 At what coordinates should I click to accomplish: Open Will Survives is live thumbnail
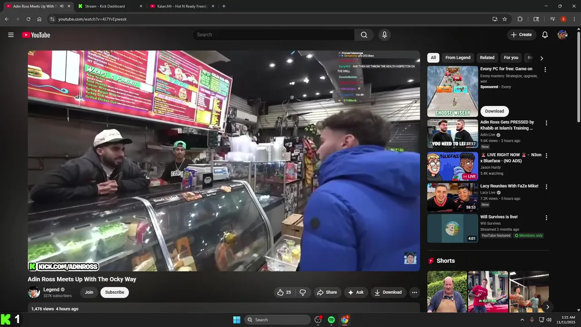453,228
